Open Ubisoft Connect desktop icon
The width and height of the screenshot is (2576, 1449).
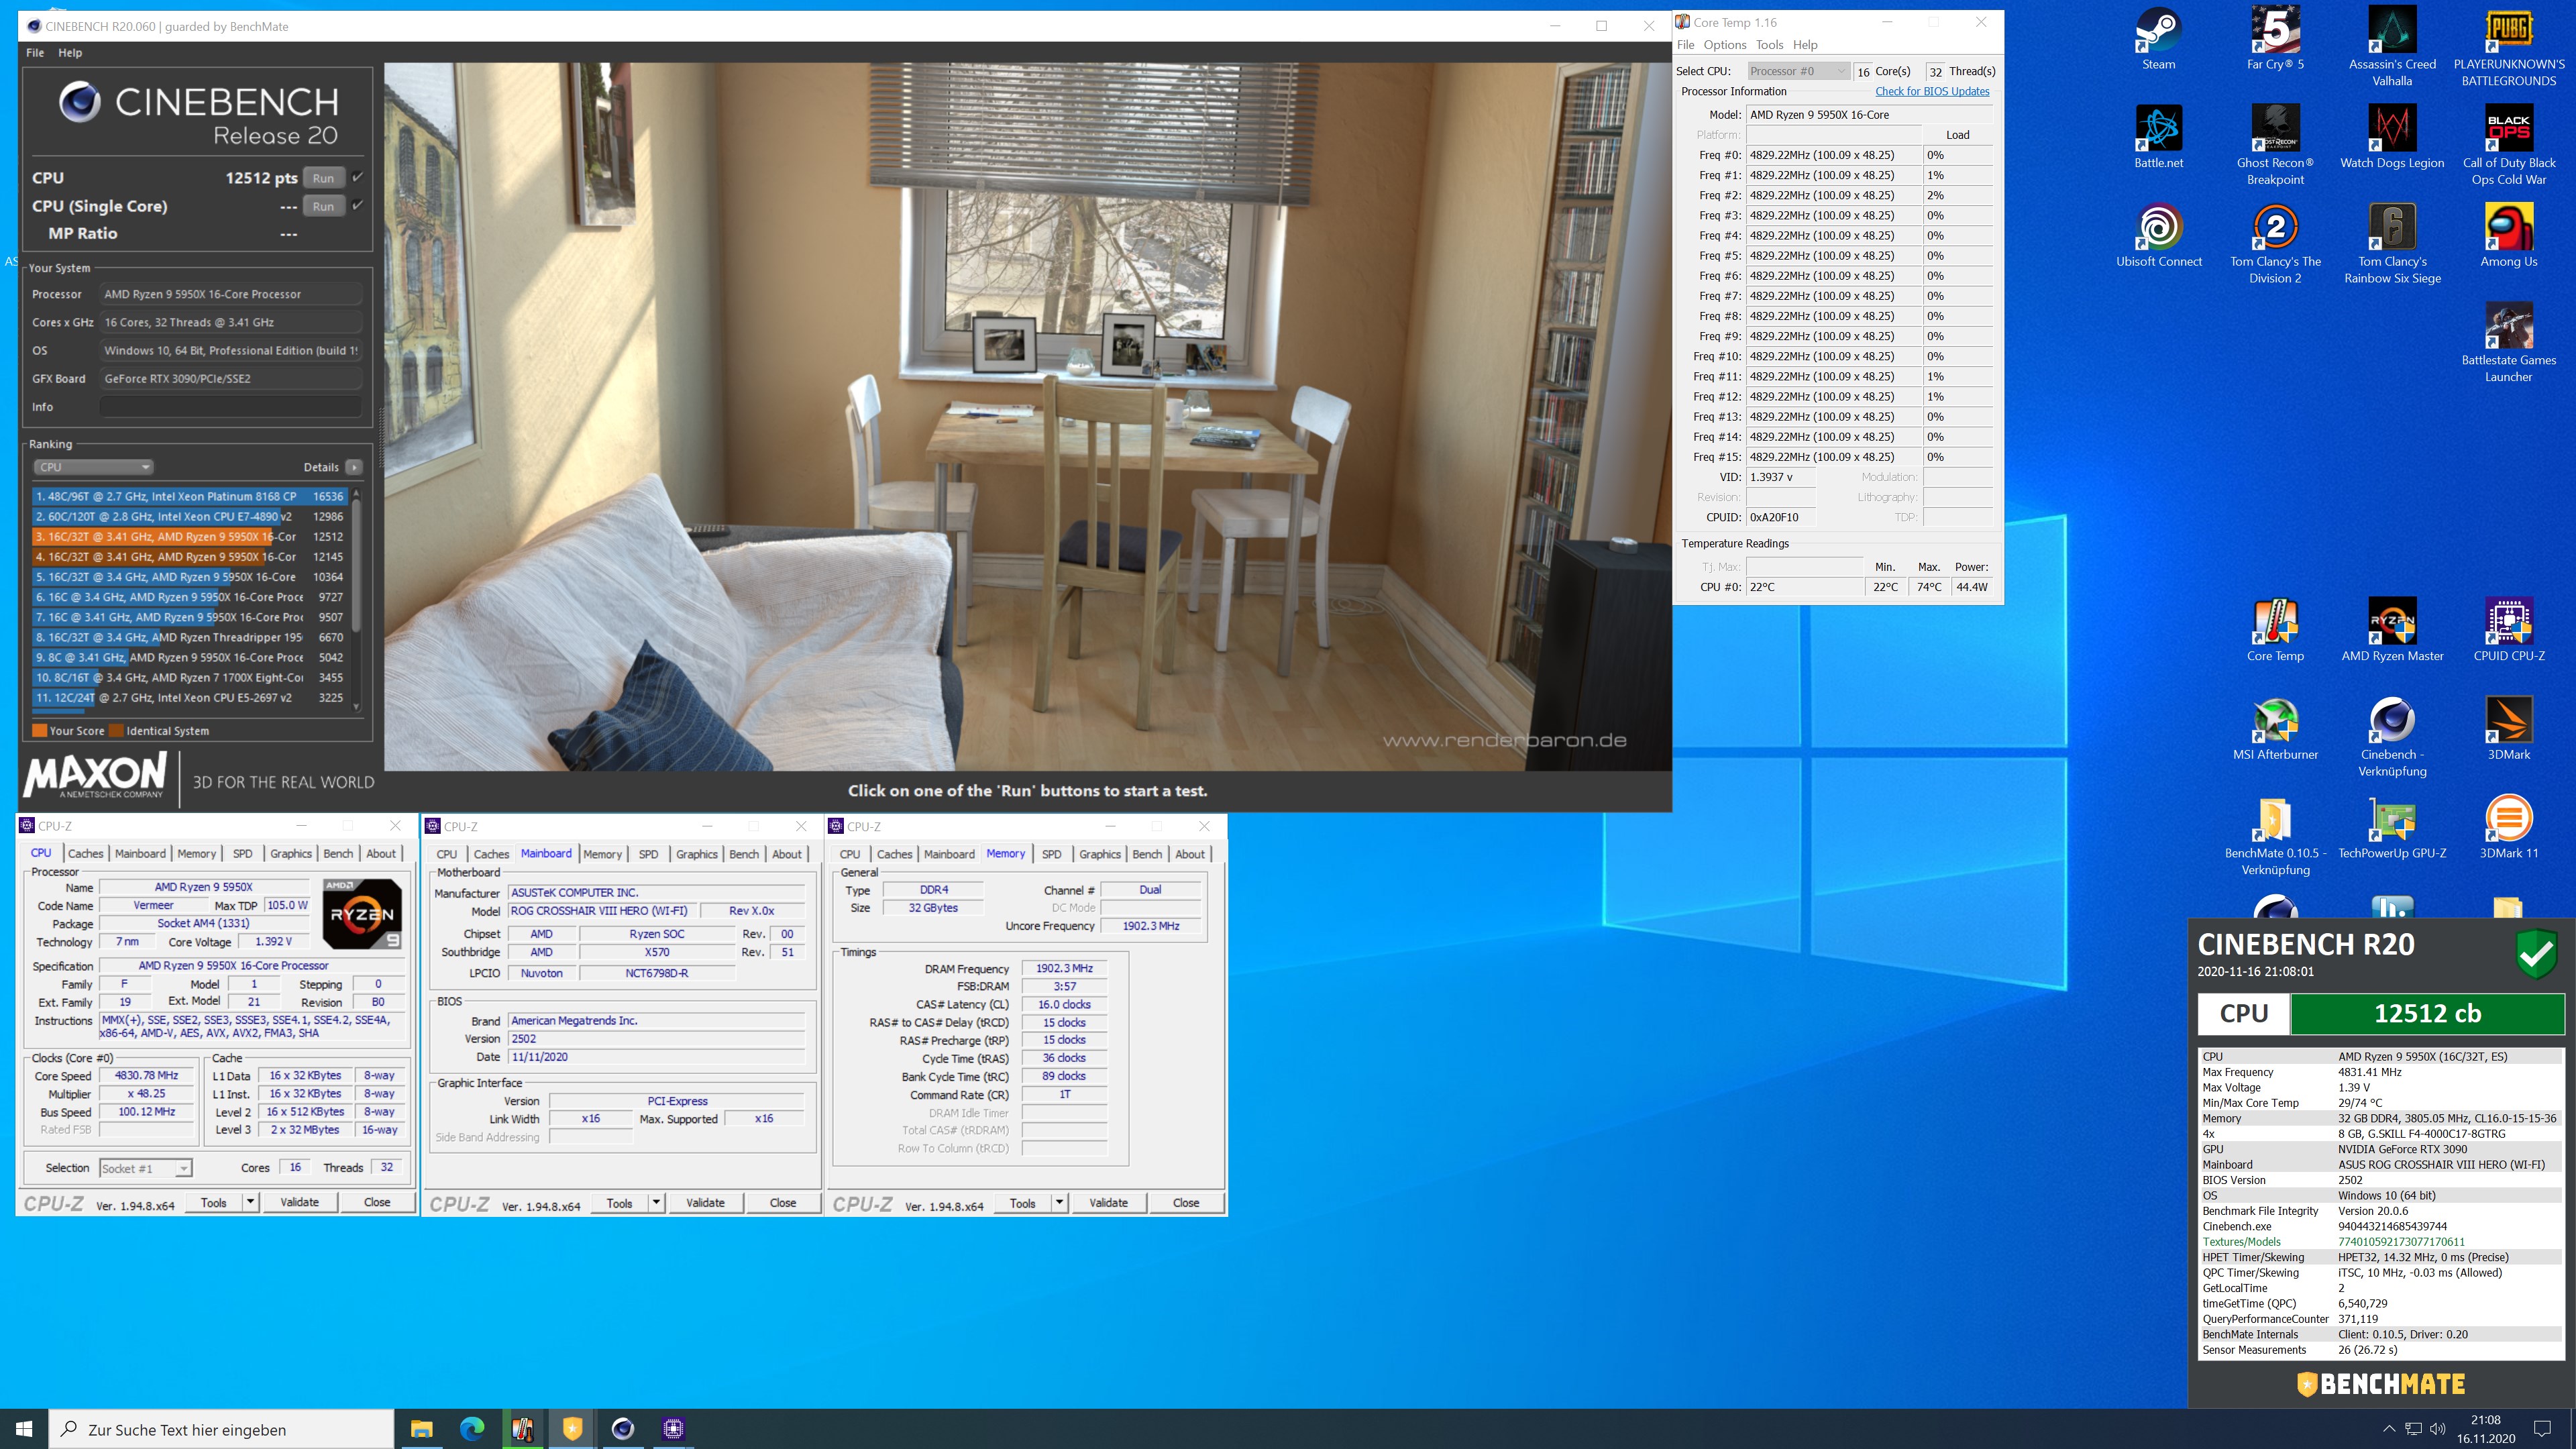(x=2158, y=236)
